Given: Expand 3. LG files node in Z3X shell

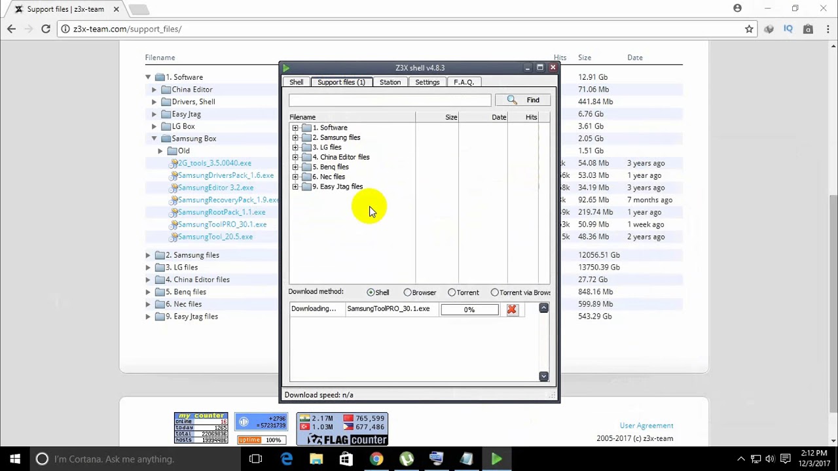Looking at the screenshot, I should [x=295, y=147].
